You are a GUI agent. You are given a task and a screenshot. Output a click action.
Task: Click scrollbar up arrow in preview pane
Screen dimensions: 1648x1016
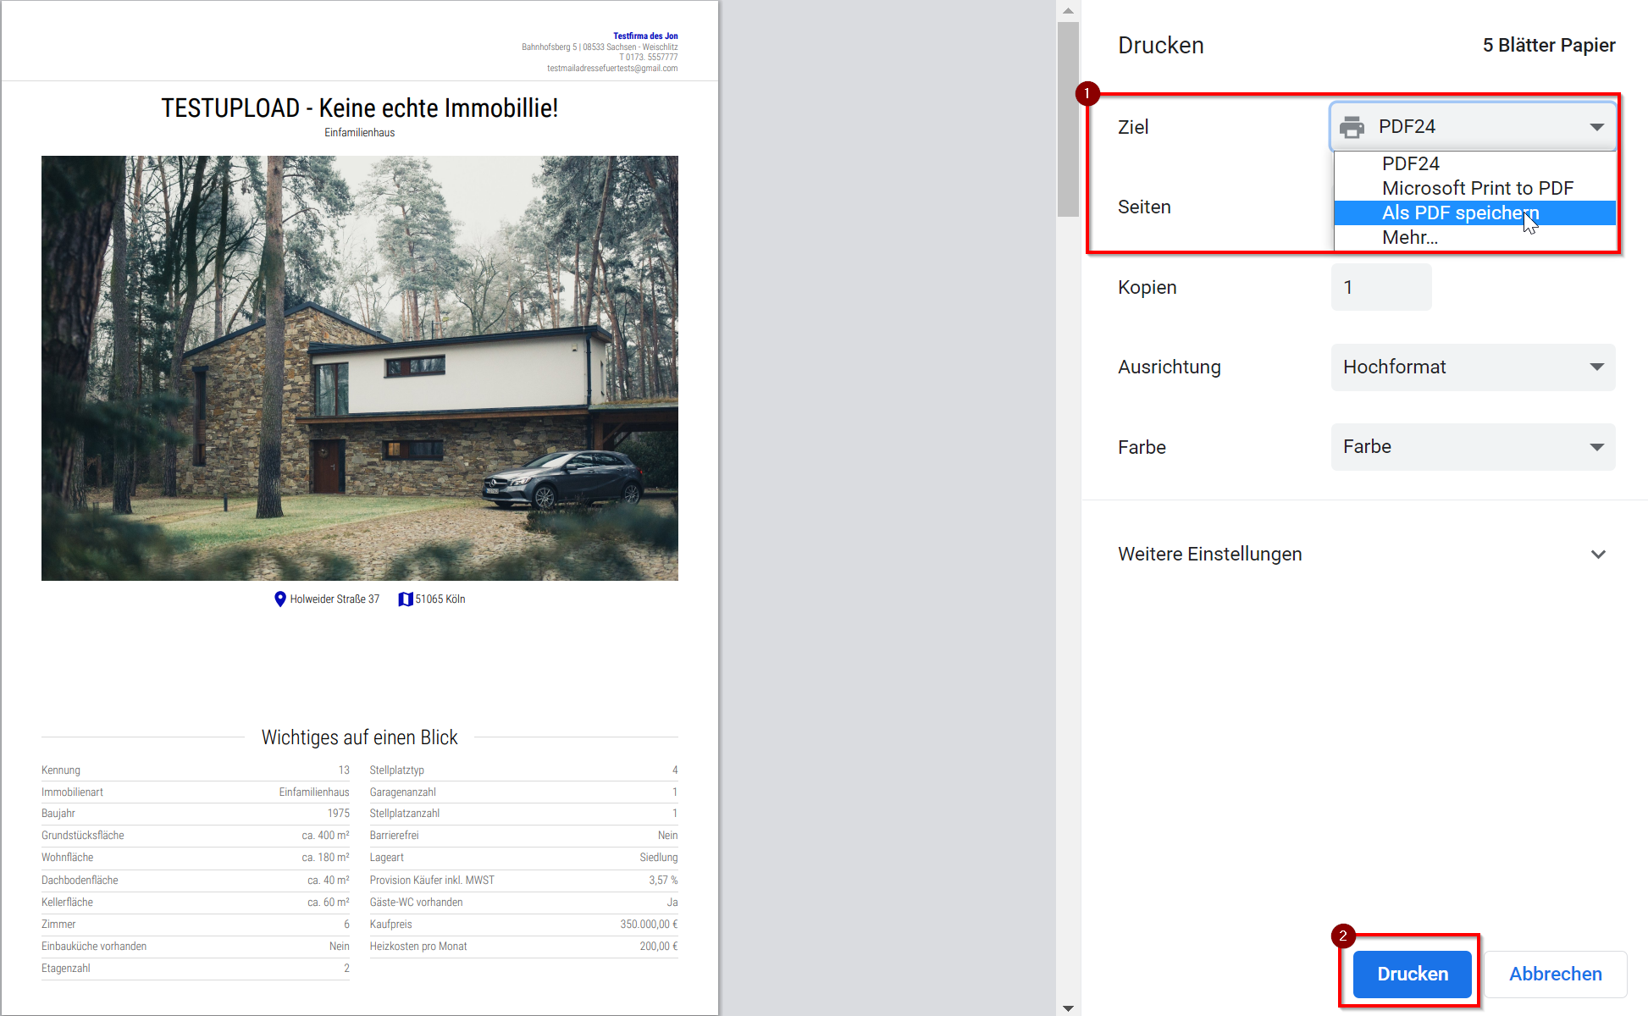click(x=1068, y=11)
